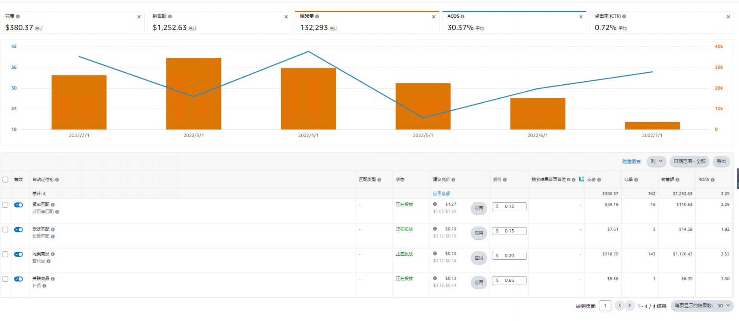This screenshot has height=321, width=739.
Task: Click info icon beside 补语 label
Action: pyautogui.click(x=44, y=286)
